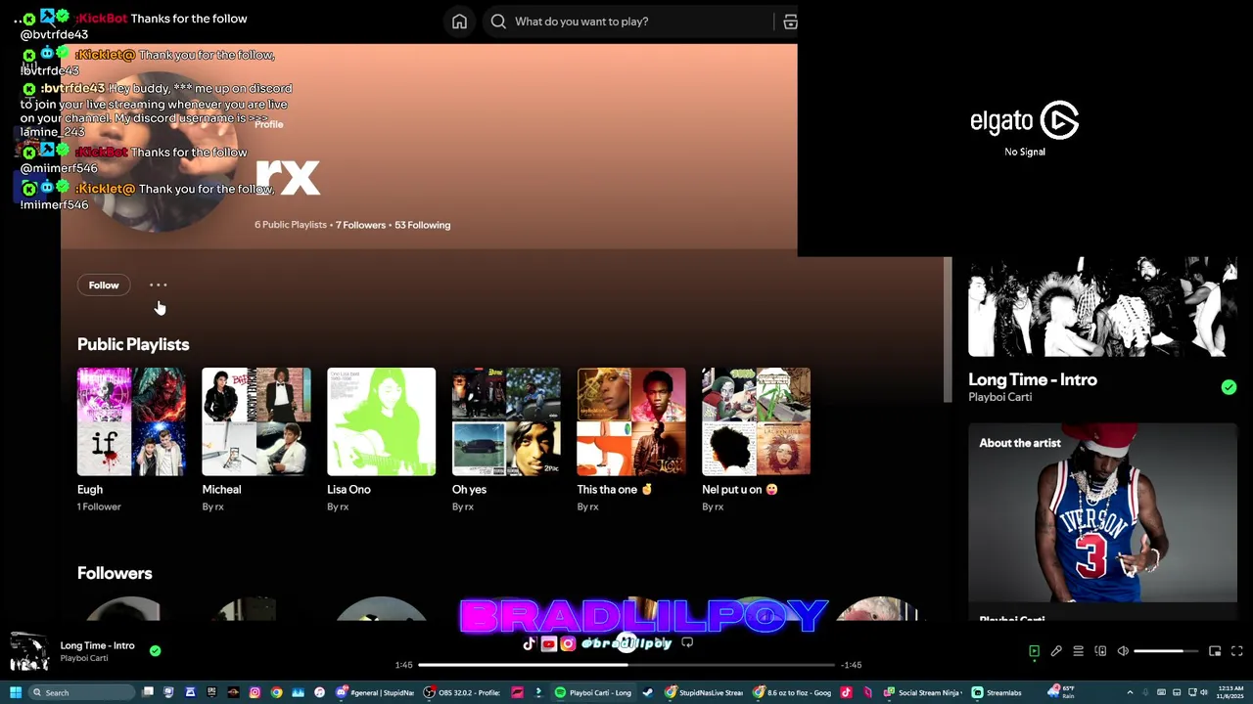
Task: Click the Windows taskbar Search box
Action: click(x=82, y=692)
